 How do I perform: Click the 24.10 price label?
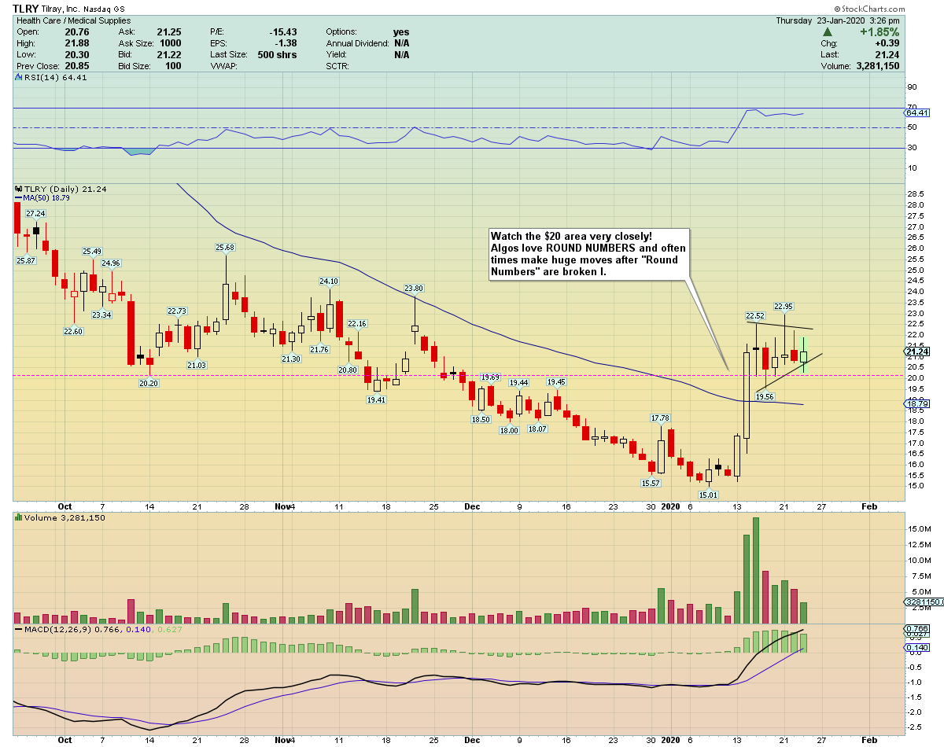[328, 282]
